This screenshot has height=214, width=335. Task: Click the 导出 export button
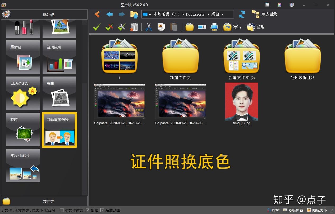232,27
